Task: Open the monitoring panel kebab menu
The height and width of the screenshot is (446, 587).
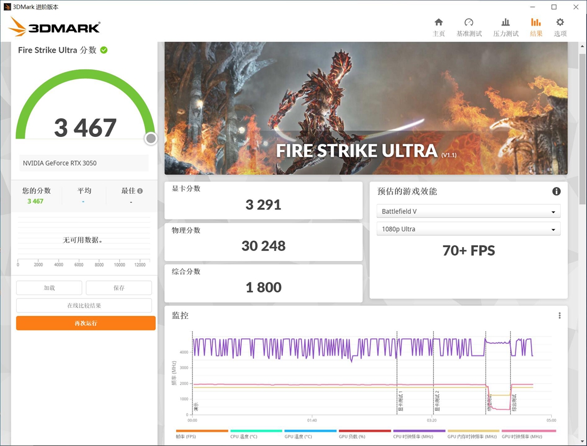Action: point(559,315)
